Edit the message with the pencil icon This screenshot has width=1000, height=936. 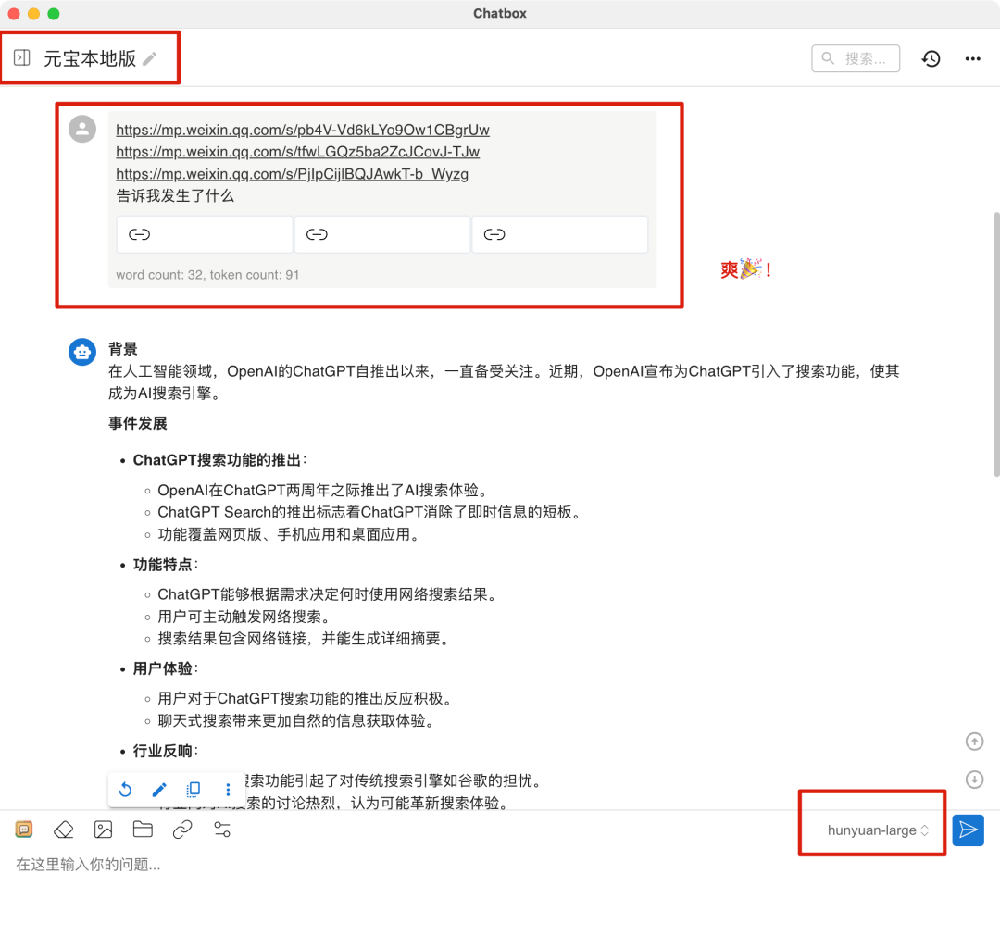tap(159, 790)
